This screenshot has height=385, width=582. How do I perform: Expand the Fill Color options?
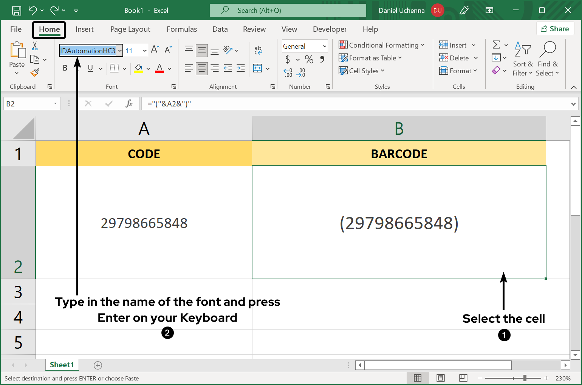click(148, 68)
